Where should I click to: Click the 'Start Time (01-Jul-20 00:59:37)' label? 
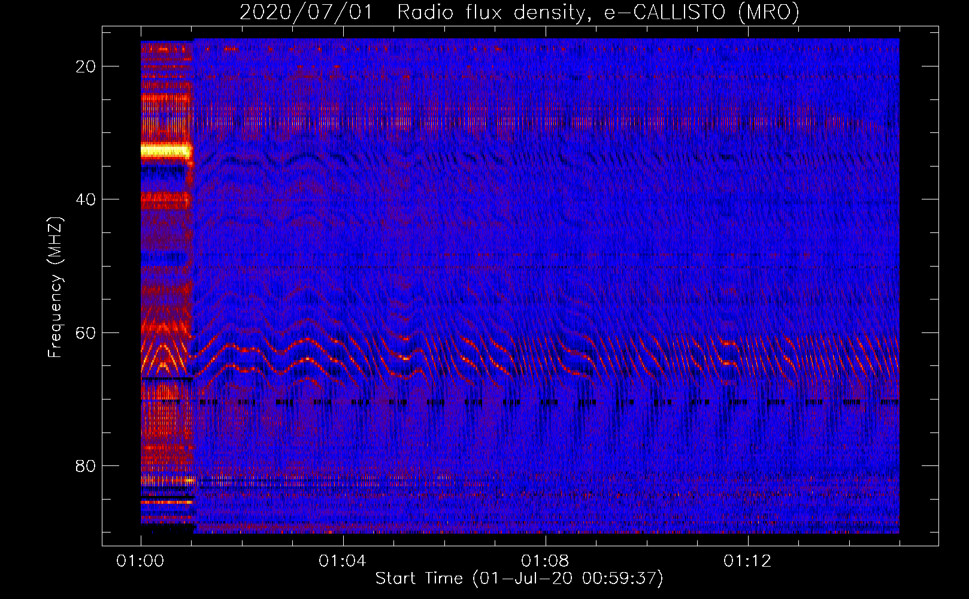coord(519,579)
